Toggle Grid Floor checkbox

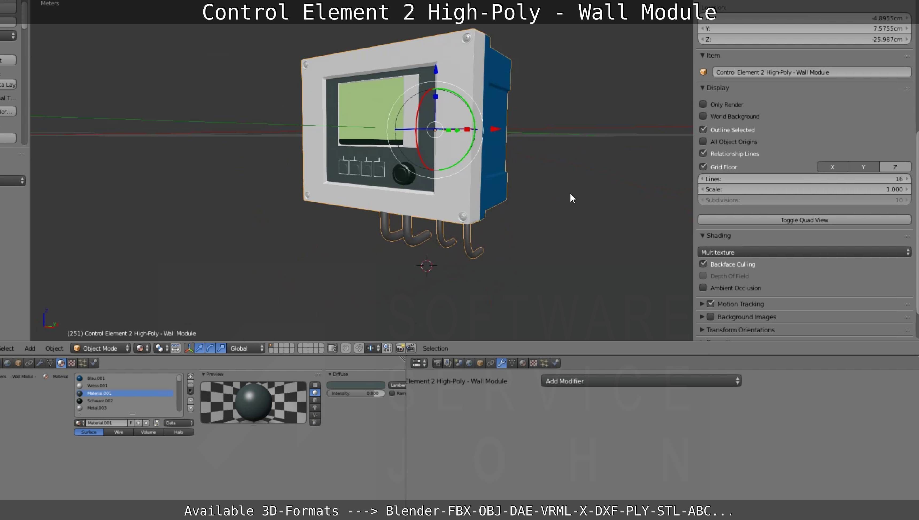pyautogui.click(x=703, y=166)
